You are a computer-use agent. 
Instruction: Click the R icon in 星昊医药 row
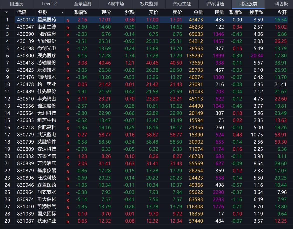[68, 20]
